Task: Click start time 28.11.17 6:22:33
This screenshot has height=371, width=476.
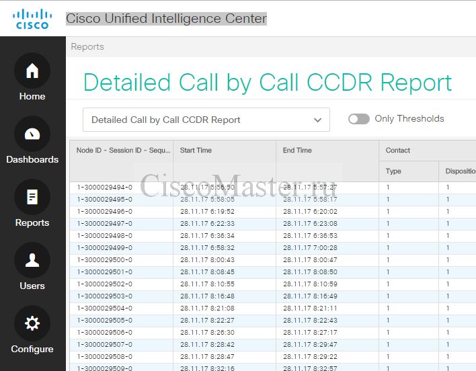Action: (207, 224)
